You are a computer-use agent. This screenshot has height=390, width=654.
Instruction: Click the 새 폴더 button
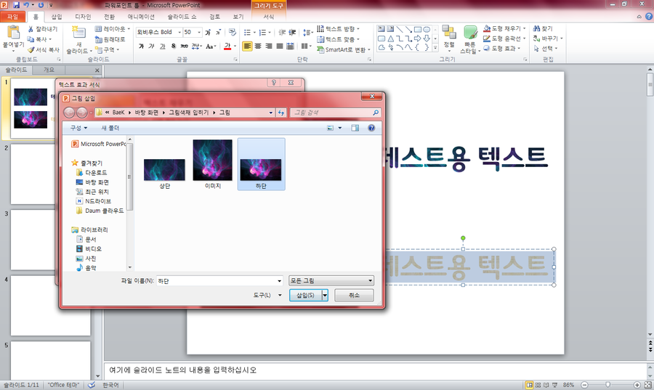pyautogui.click(x=110, y=128)
